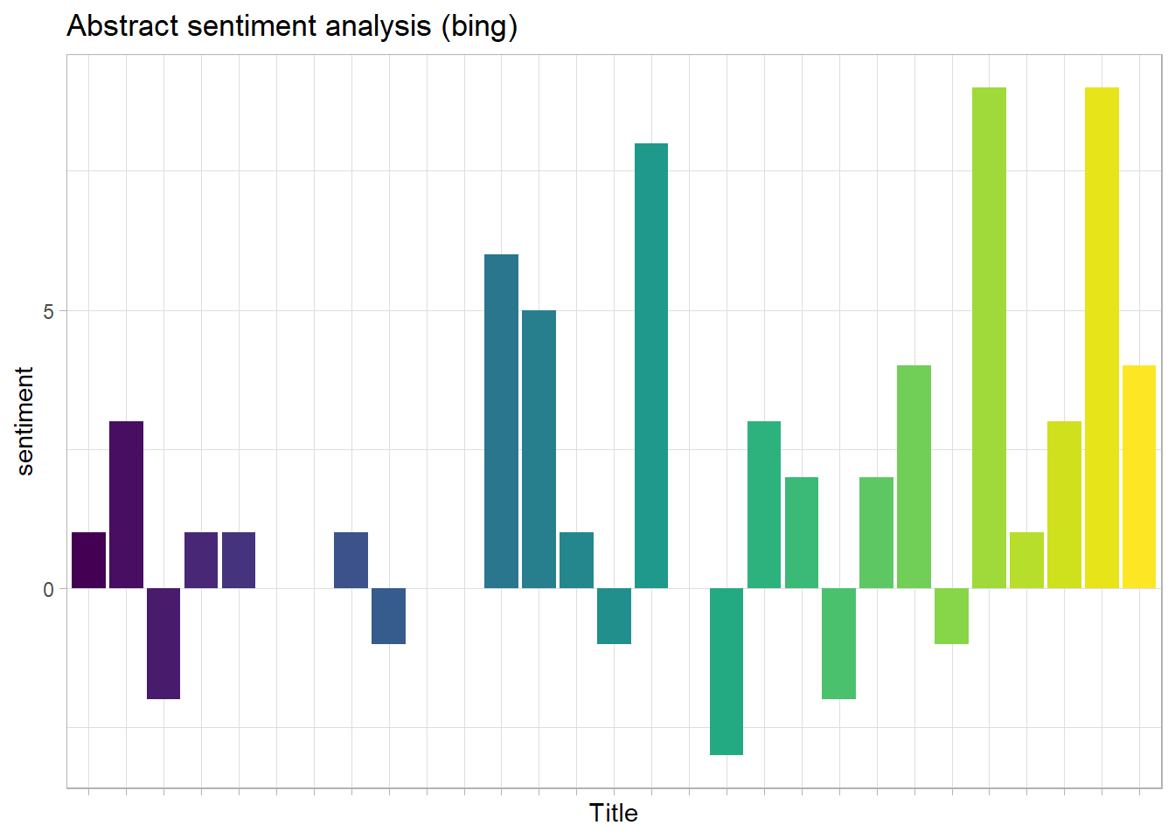Viewport: 1175px width, 839px height.
Task: Select the tallest teal bar
Action: [x=651, y=365]
